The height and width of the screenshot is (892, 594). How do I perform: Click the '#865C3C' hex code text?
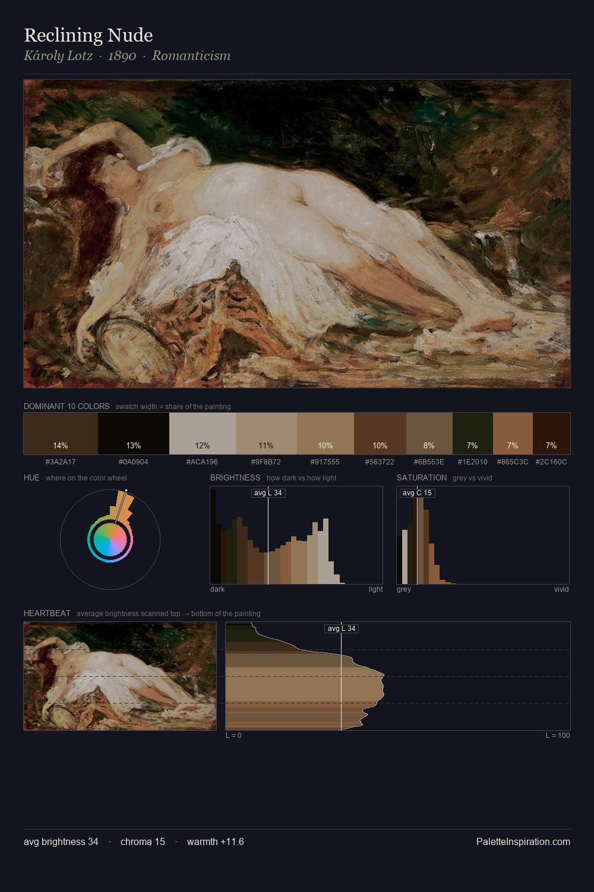tap(513, 461)
